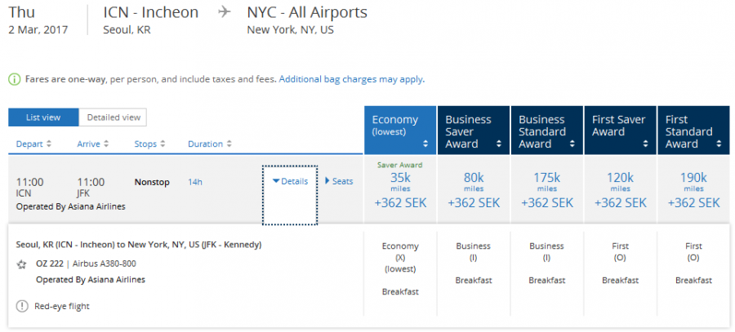Sort by Economy (lowest) column header
This screenshot has width=735, height=332.
click(399, 130)
